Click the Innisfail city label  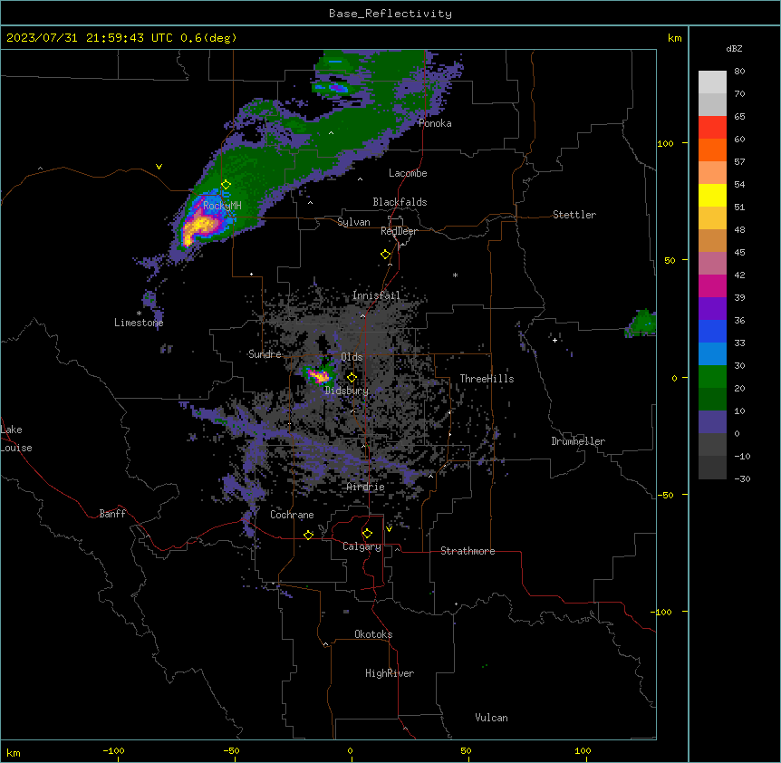376,295
